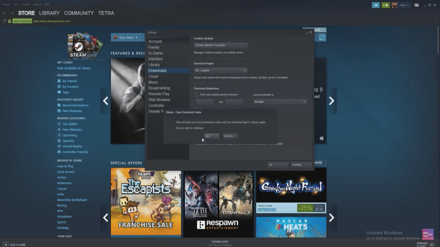Switch to the Library tab

49,13
